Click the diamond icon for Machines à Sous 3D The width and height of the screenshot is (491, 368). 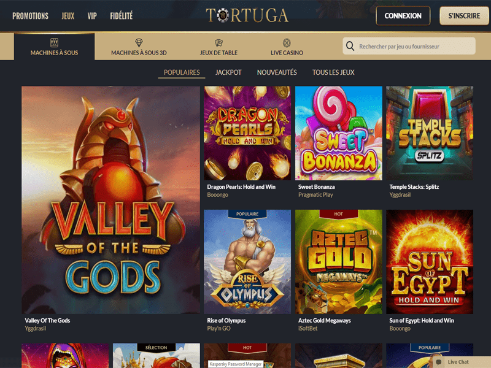coord(139,42)
